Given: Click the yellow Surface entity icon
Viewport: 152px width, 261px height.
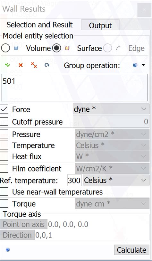Looking at the screenshot, I should [67, 48].
